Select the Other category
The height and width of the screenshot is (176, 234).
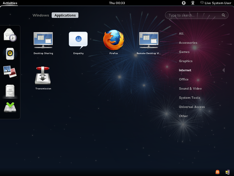pyautogui.click(x=183, y=116)
